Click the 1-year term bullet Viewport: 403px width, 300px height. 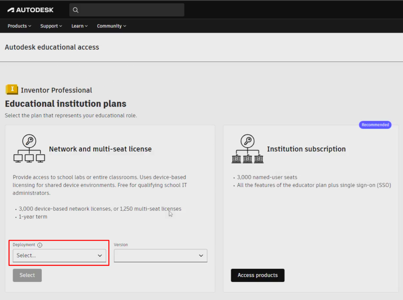(33, 217)
